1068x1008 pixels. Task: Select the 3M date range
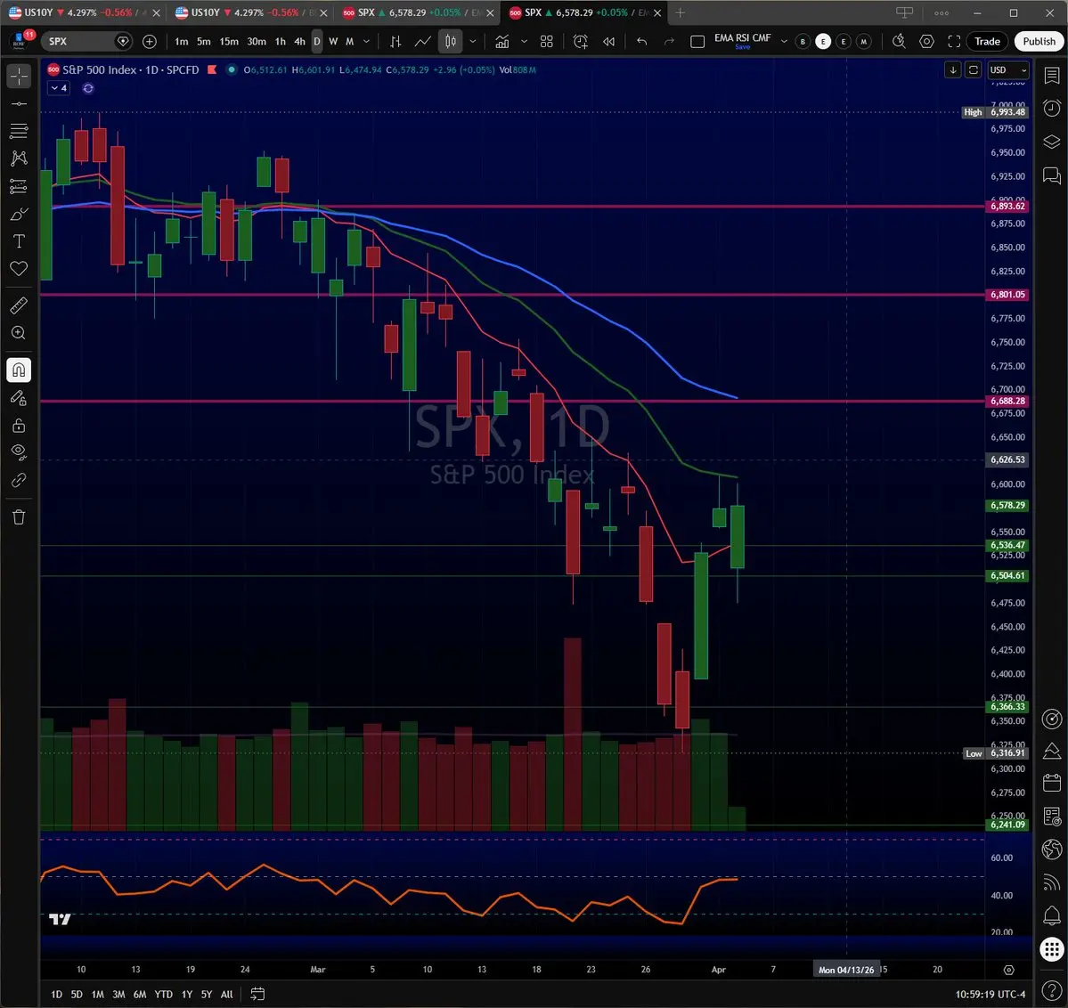118,995
